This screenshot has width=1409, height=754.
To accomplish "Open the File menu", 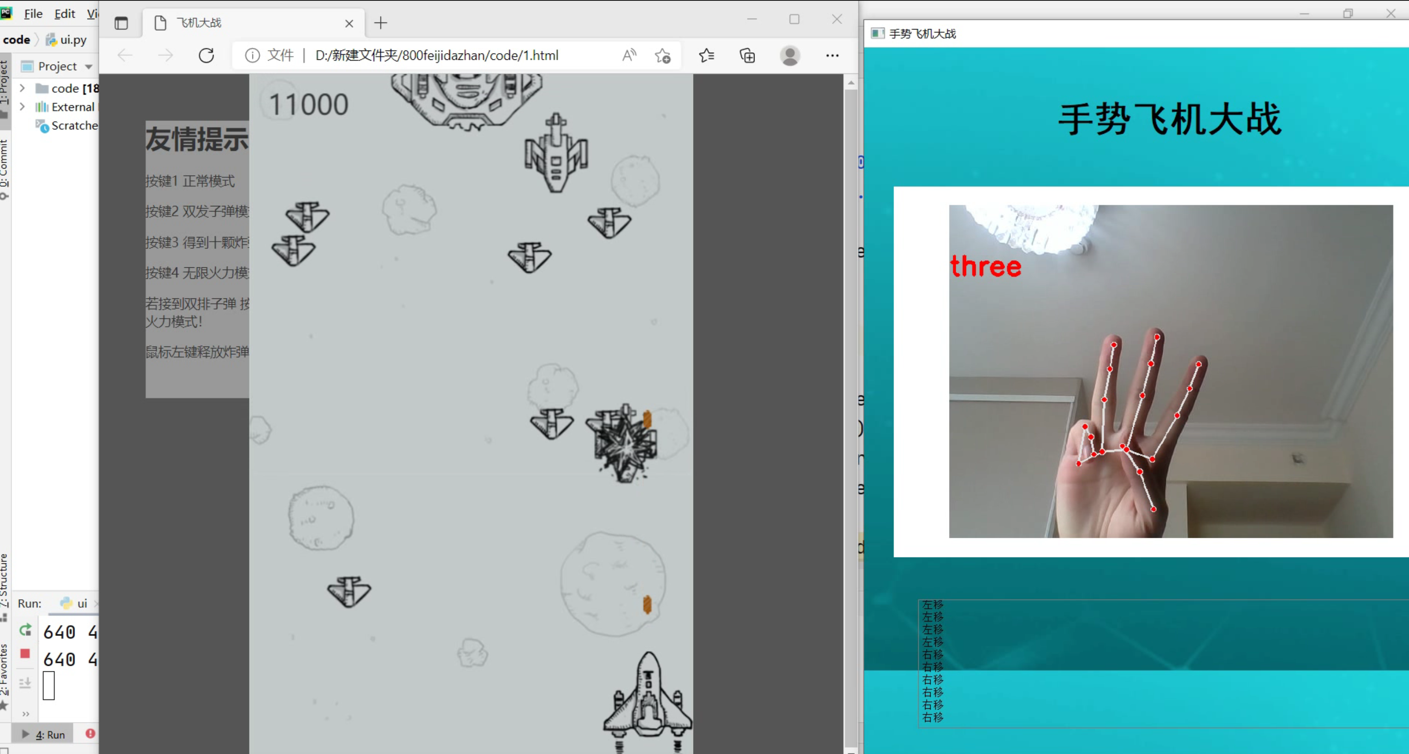I will coord(33,14).
